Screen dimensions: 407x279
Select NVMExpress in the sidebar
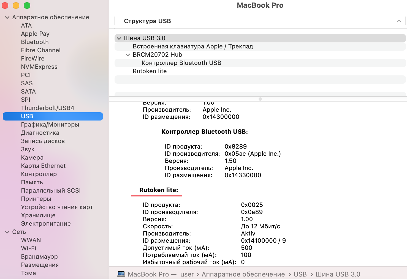click(x=39, y=67)
